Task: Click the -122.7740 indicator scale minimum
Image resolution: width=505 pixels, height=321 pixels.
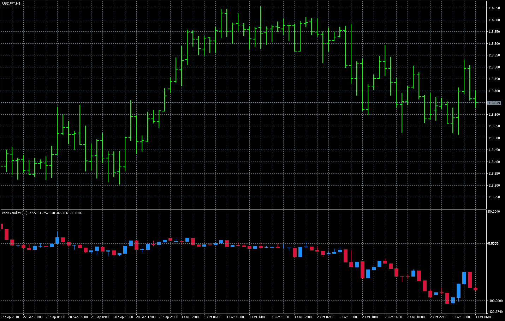Action: point(495,312)
